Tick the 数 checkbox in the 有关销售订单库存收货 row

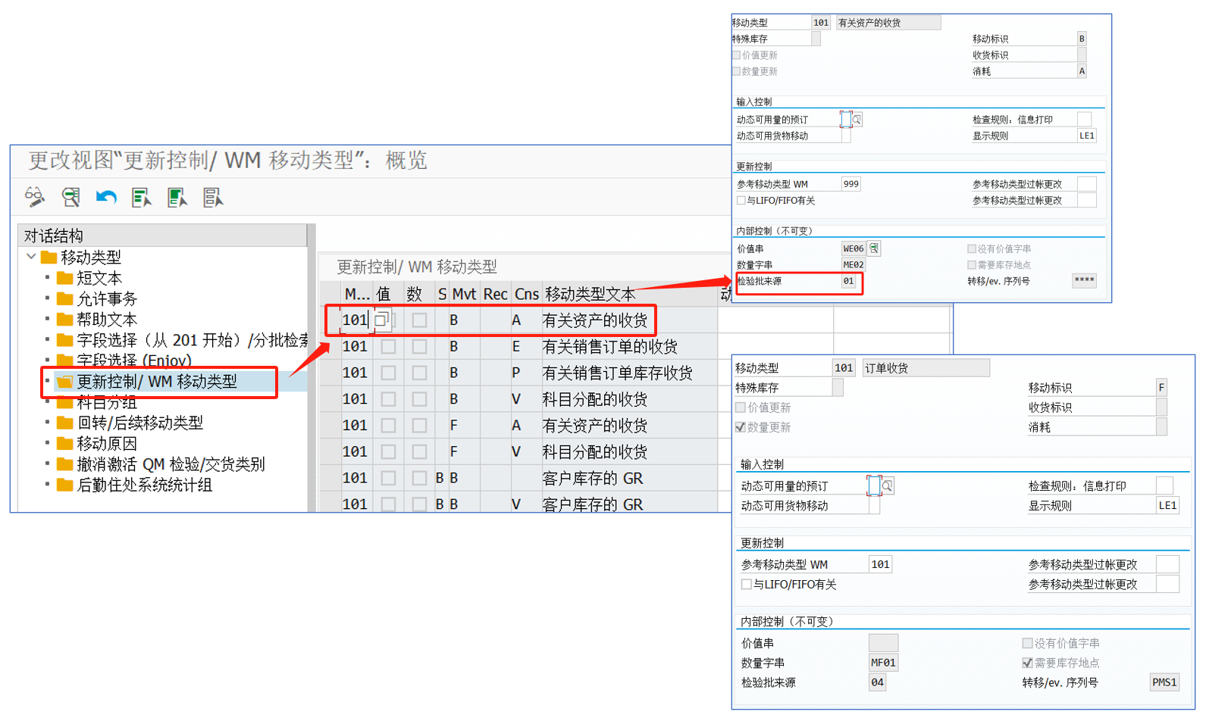tap(419, 373)
